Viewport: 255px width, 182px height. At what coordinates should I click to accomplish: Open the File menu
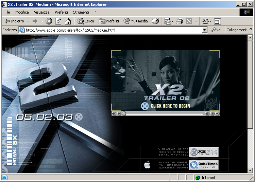tap(7, 12)
